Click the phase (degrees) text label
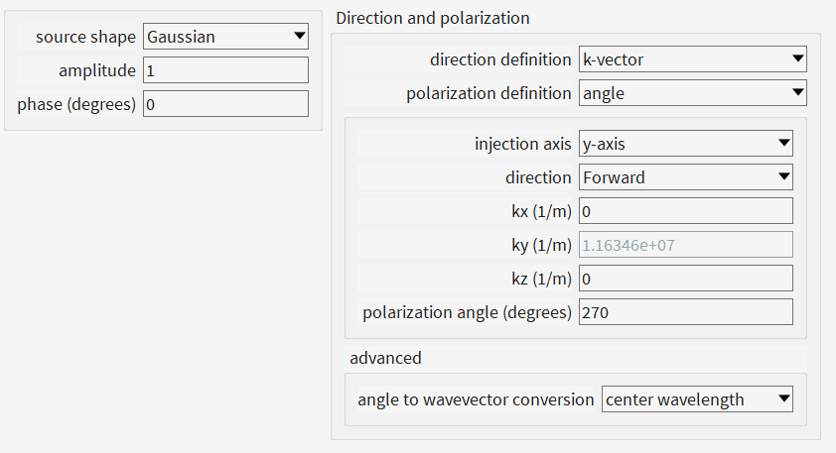This screenshot has width=836, height=453. pos(76,104)
